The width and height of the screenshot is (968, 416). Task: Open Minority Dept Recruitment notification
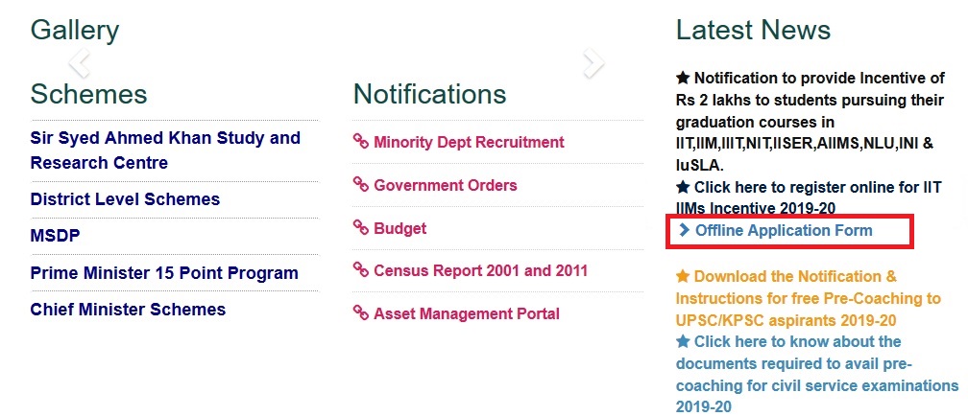469,143
